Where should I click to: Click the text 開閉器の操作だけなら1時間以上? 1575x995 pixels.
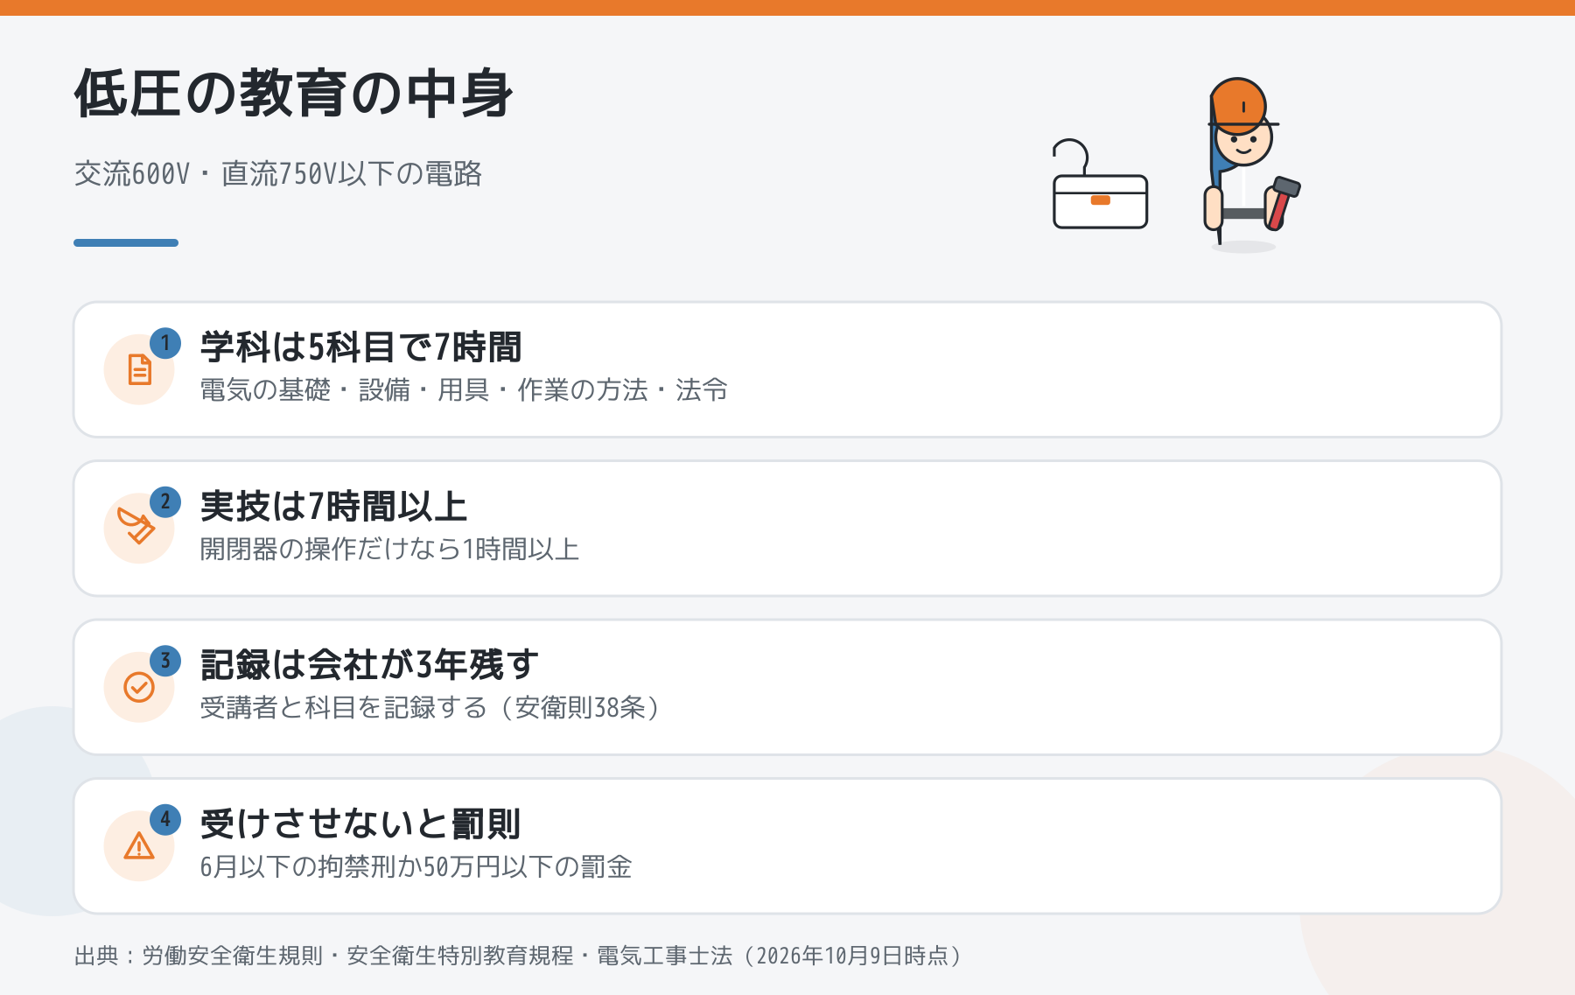tap(389, 549)
